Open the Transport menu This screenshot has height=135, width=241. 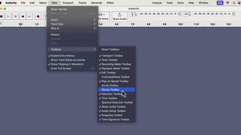point(68,3)
